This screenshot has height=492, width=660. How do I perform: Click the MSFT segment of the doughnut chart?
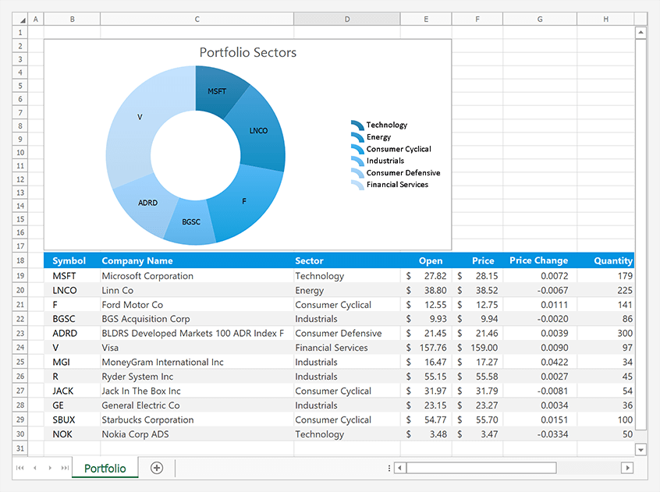pyautogui.click(x=217, y=90)
